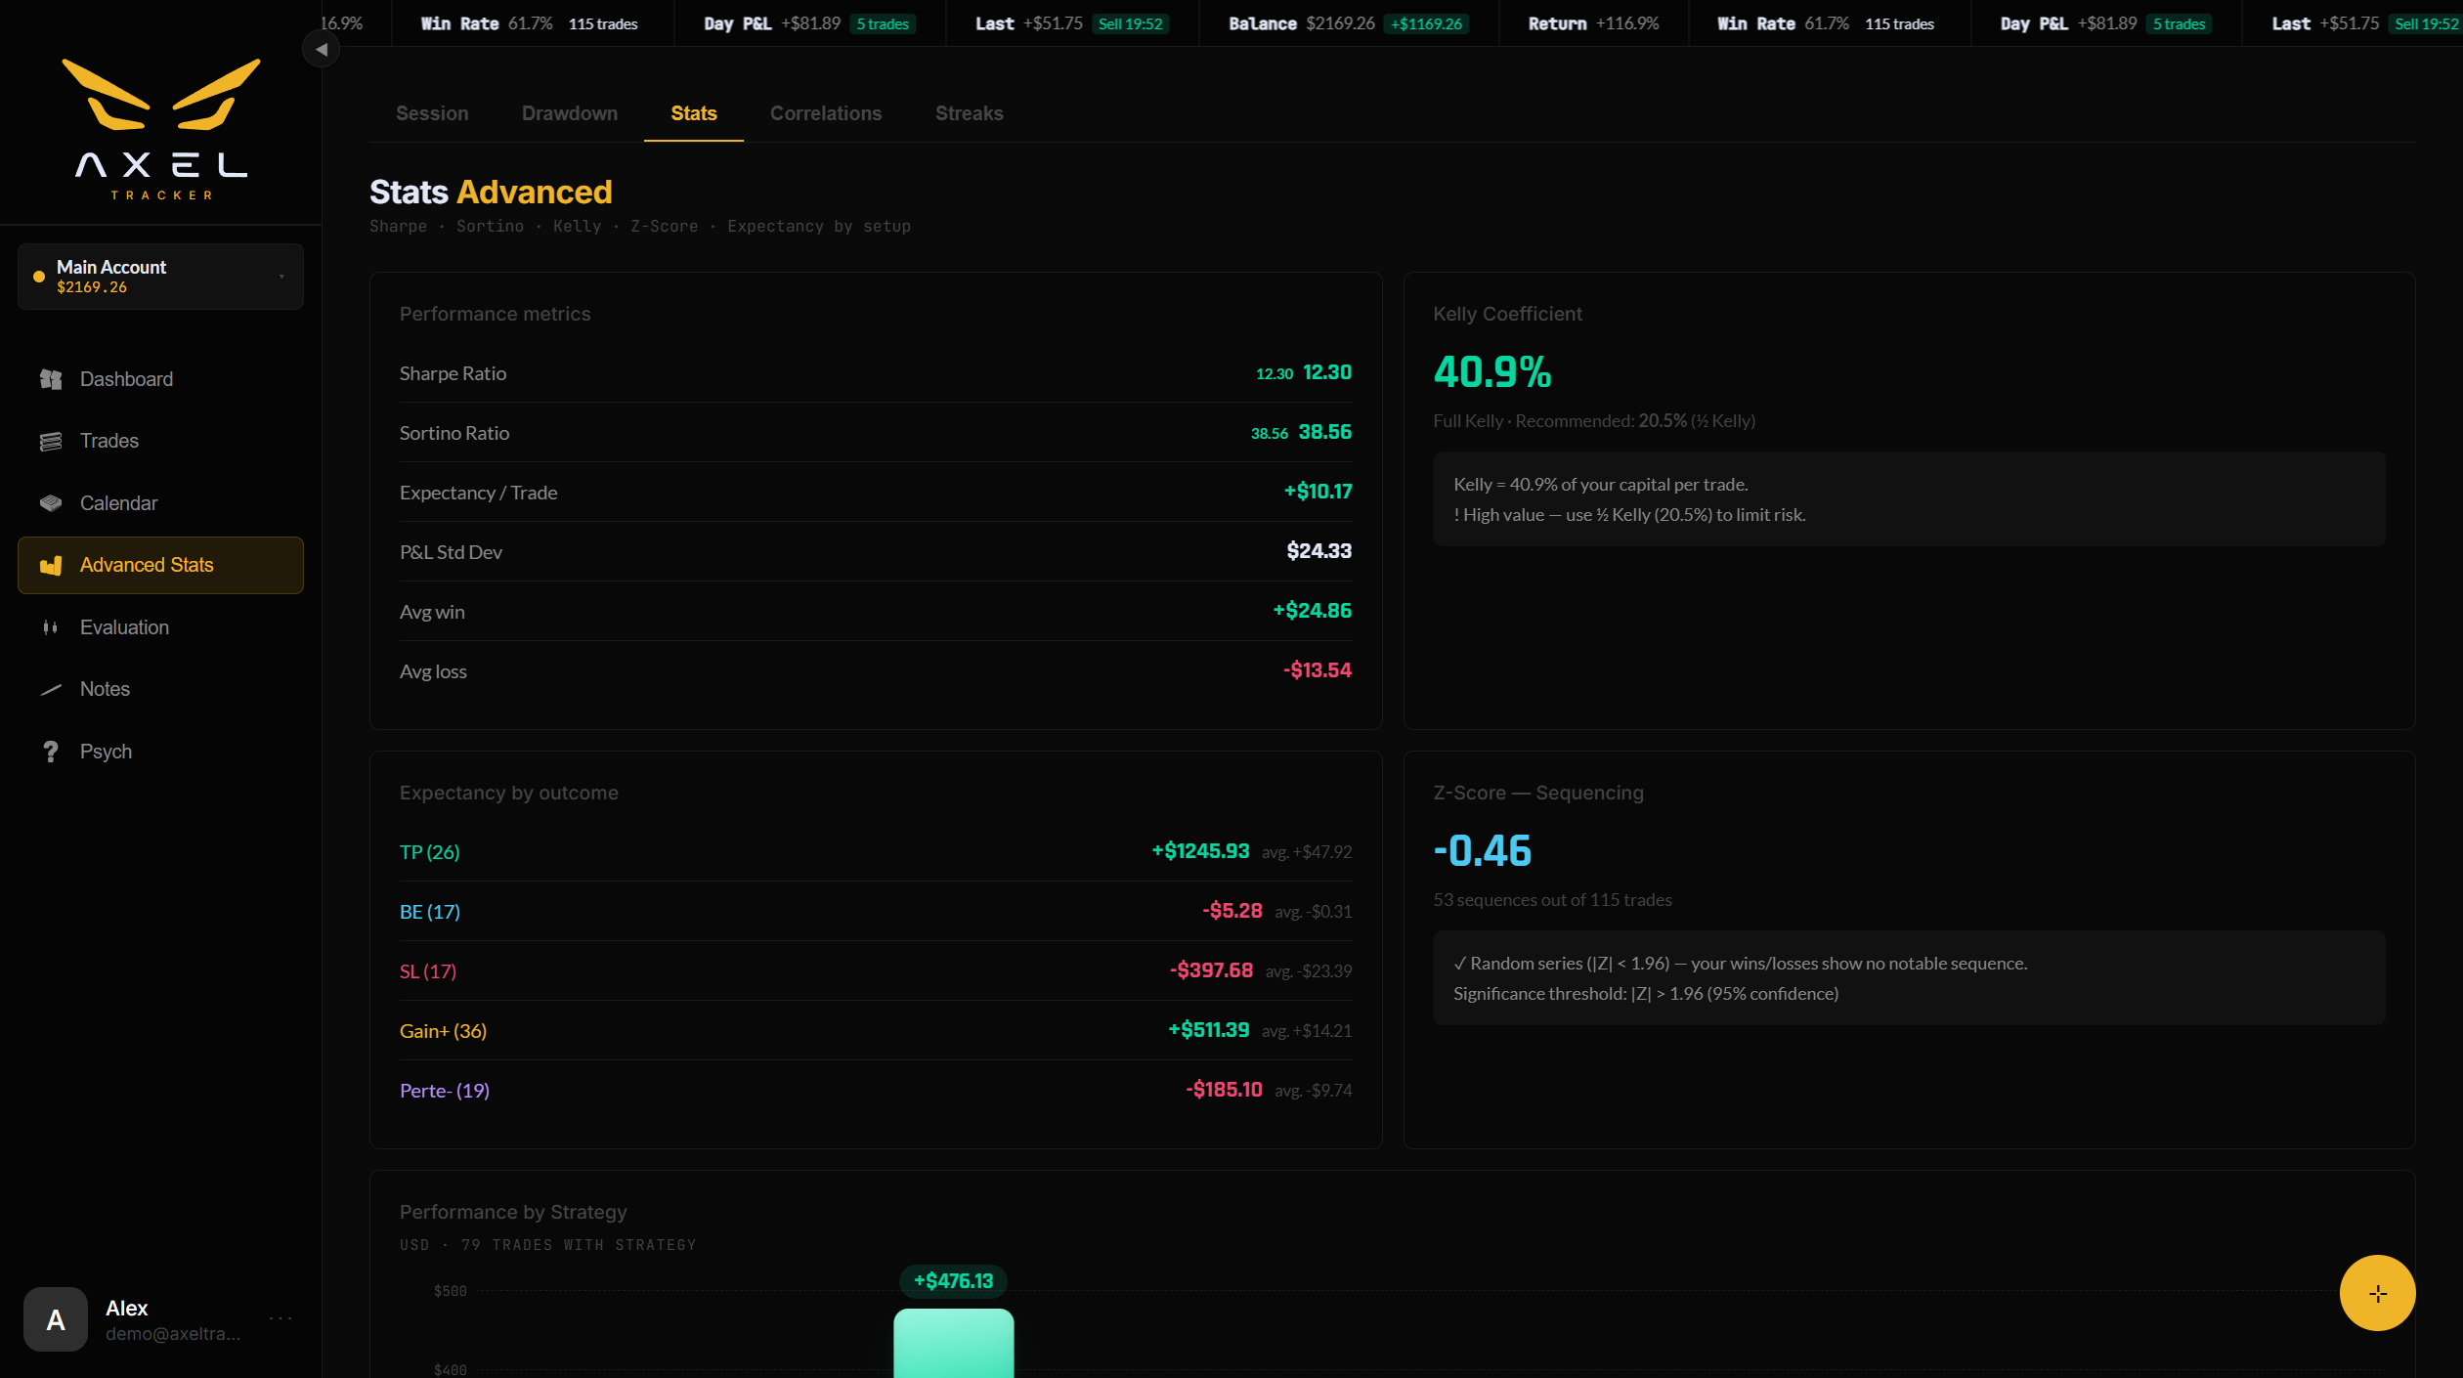The height and width of the screenshot is (1378, 2463).
Task: Click the Psych question mark icon
Action: tap(51, 752)
